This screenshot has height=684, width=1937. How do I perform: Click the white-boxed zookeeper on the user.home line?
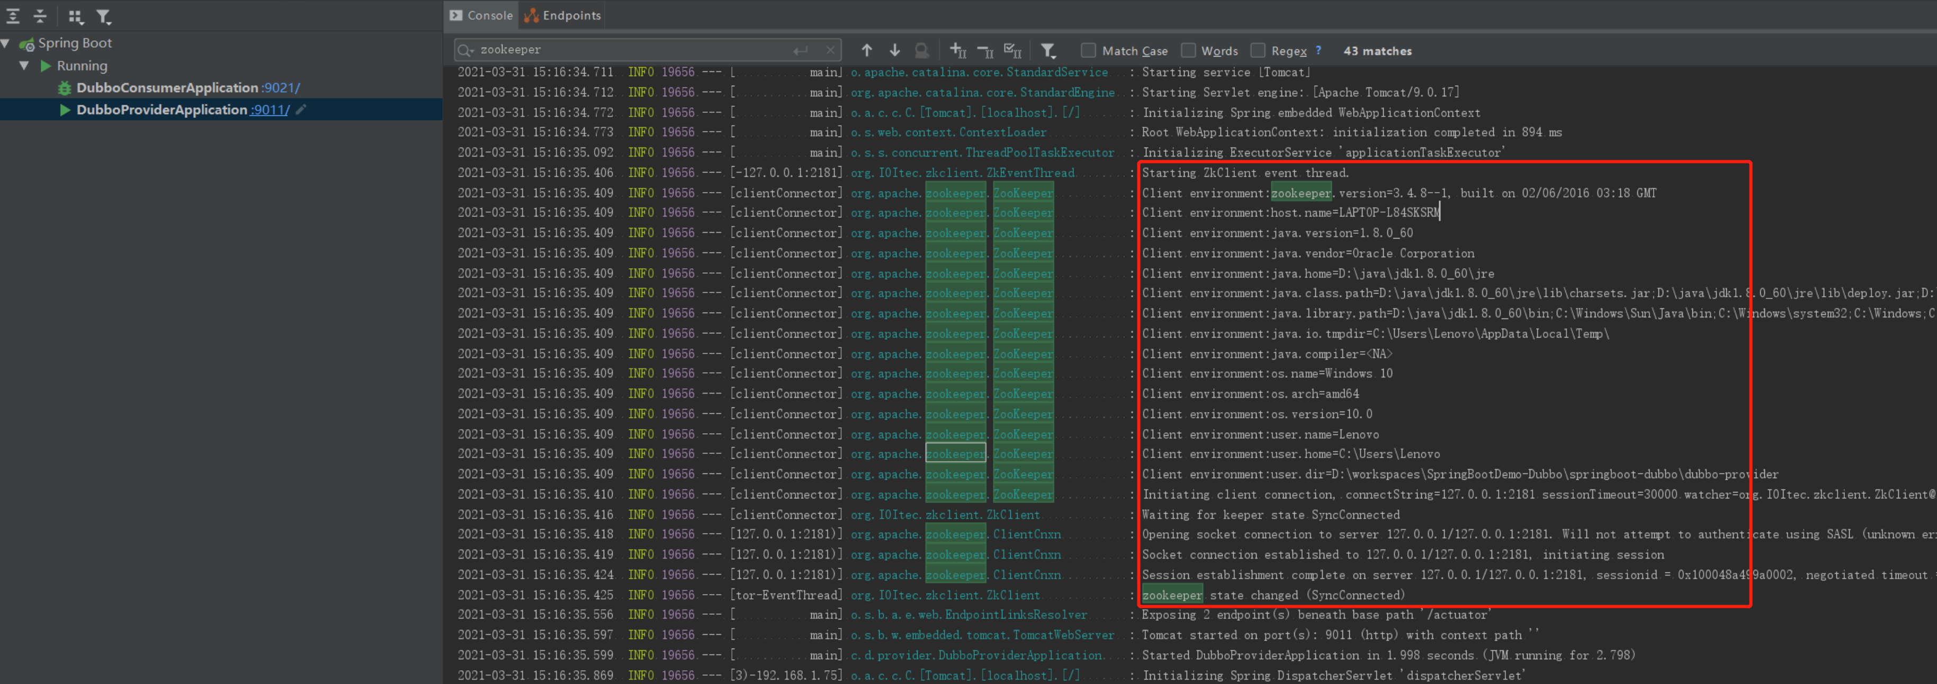click(x=955, y=453)
